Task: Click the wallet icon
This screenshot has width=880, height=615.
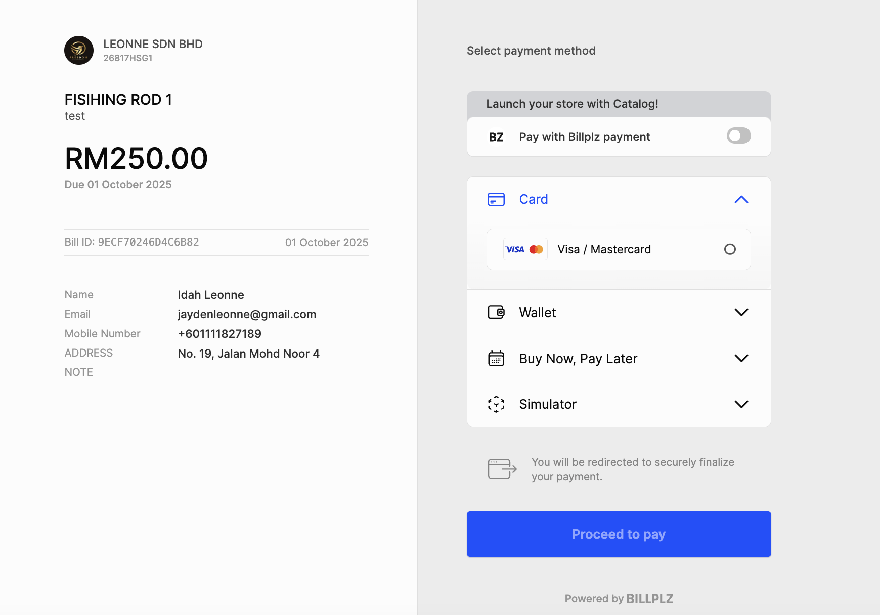Action: coord(496,313)
